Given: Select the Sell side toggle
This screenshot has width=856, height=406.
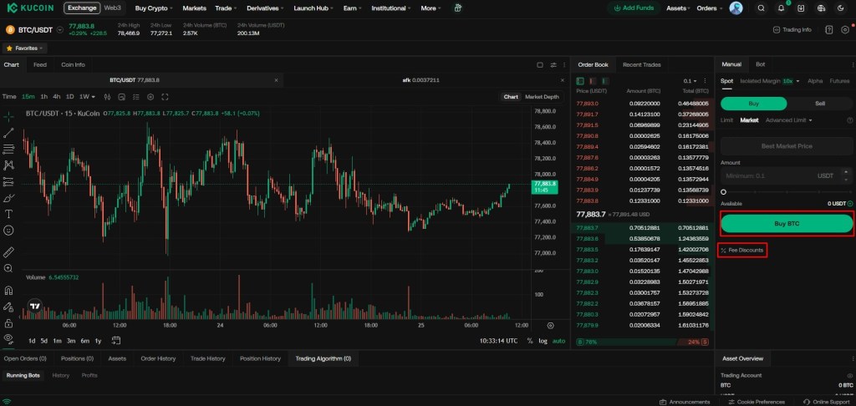Looking at the screenshot, I should pos(820,103).
